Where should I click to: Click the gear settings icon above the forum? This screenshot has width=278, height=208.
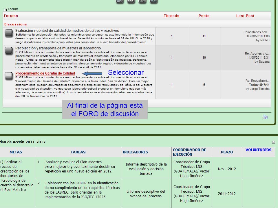[x=120, y=1]
